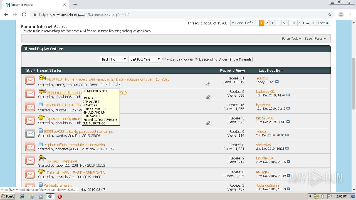Go to last post by luckyfelix04 arrow icon

pos(288,162)
